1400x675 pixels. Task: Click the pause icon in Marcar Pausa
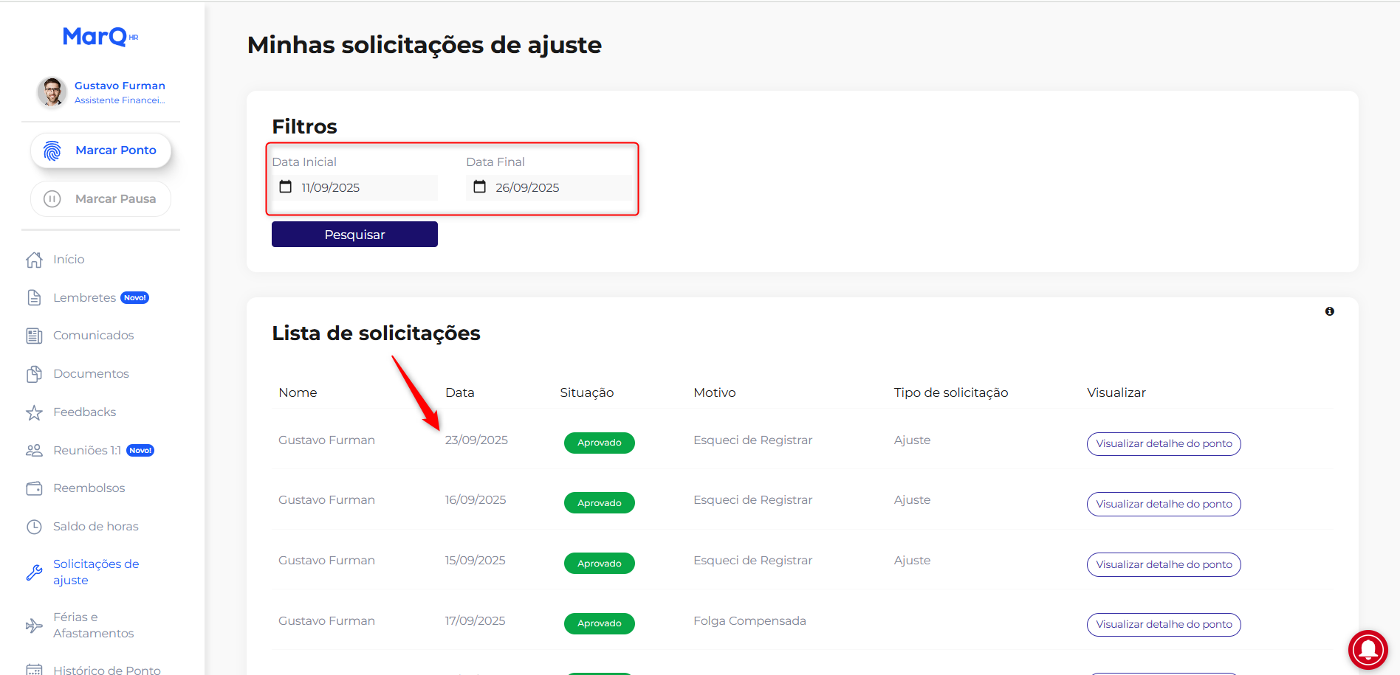coord(52,199)
